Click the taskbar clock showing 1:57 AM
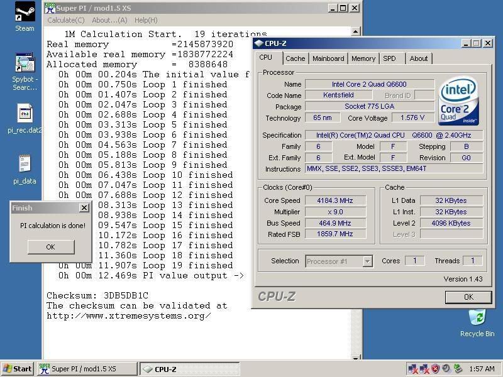 (482, 369)
